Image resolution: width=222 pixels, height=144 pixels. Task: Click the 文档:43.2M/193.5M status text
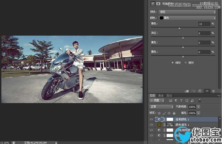pyautogui.click(x=35, y=142)
